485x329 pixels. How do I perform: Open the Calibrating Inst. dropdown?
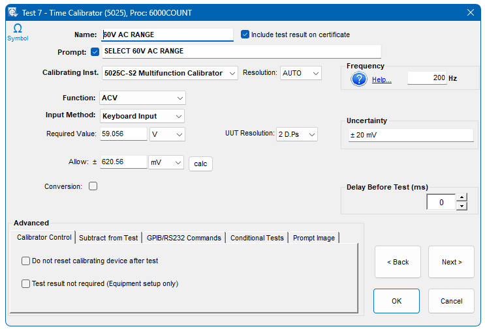170,74
